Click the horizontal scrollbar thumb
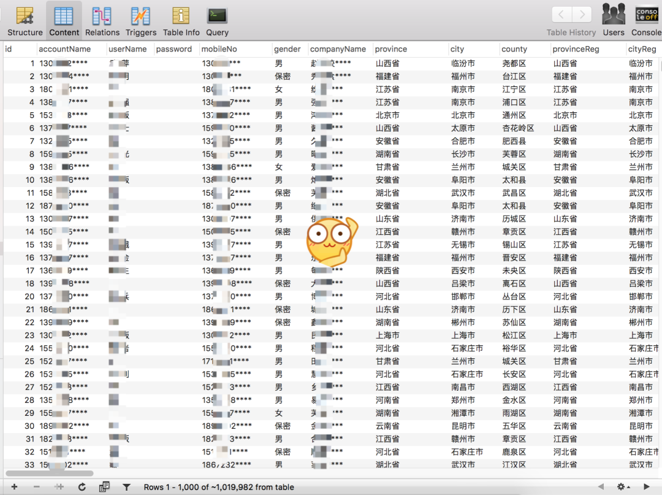This screenshot has height=495, width=662. [x=49, y=474]
